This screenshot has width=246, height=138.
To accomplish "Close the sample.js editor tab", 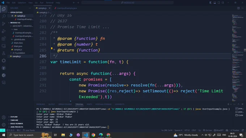I will [50, 8].
